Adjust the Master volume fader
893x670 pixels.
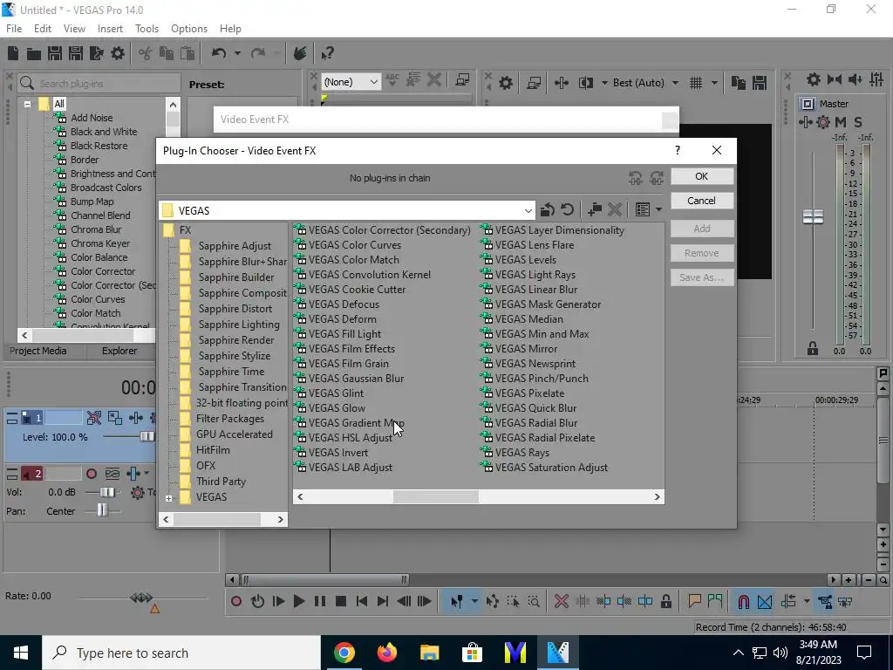(813, 216)
